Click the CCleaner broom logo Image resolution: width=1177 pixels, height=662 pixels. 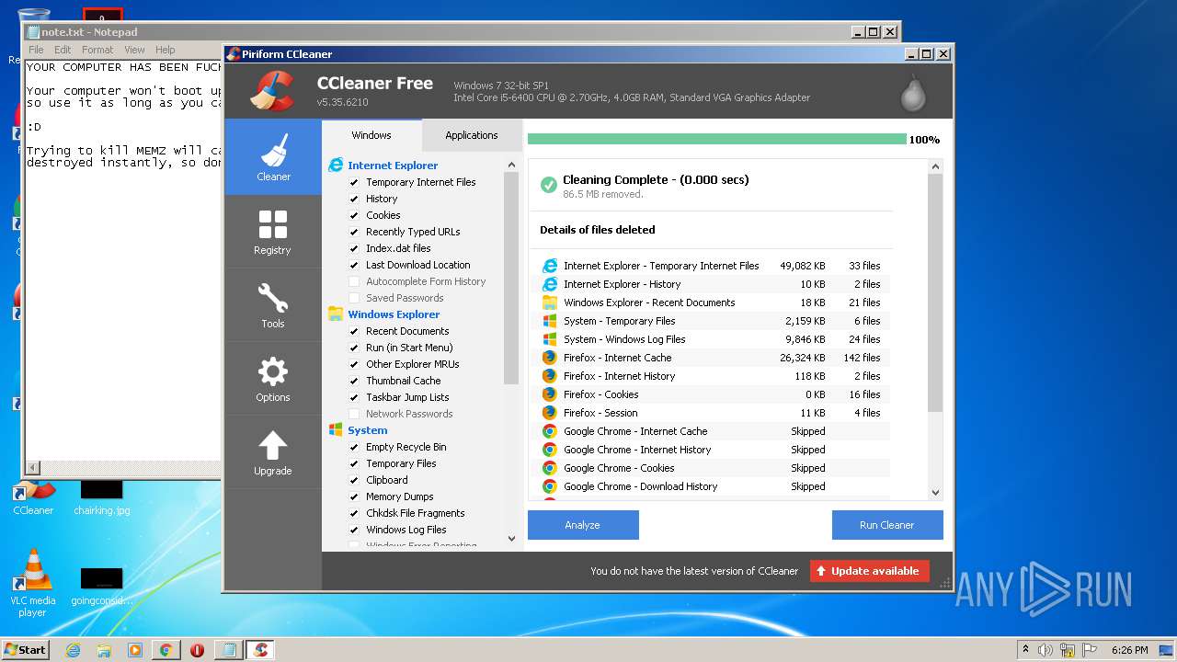pos(272,90)
